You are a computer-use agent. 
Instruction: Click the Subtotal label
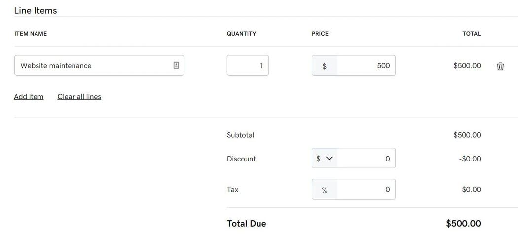[241, 135]
